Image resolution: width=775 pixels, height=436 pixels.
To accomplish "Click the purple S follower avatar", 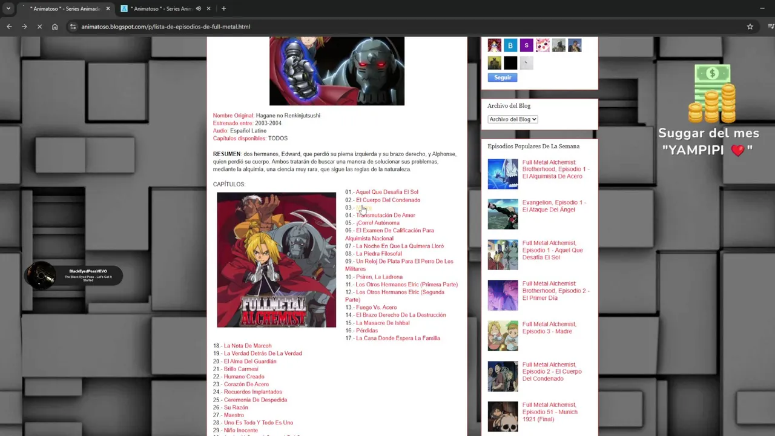I will click(526, 45).
